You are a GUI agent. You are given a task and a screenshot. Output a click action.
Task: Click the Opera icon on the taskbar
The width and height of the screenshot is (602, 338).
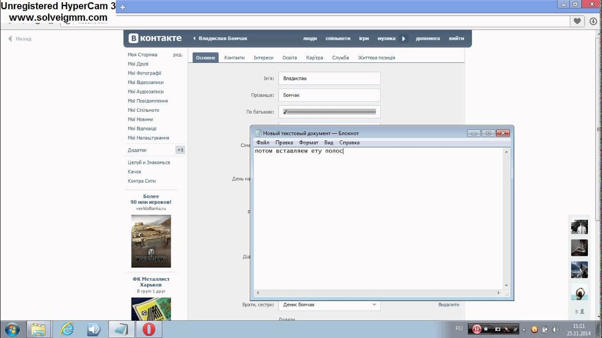pos(149,330)
